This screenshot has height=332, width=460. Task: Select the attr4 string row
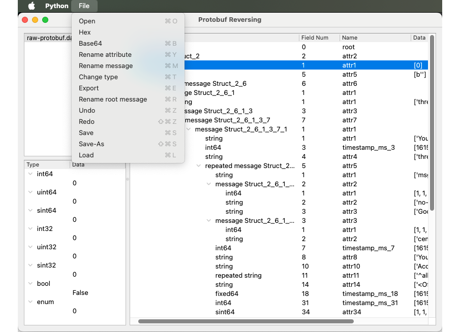pyautogui.click(x=279, y=156)
